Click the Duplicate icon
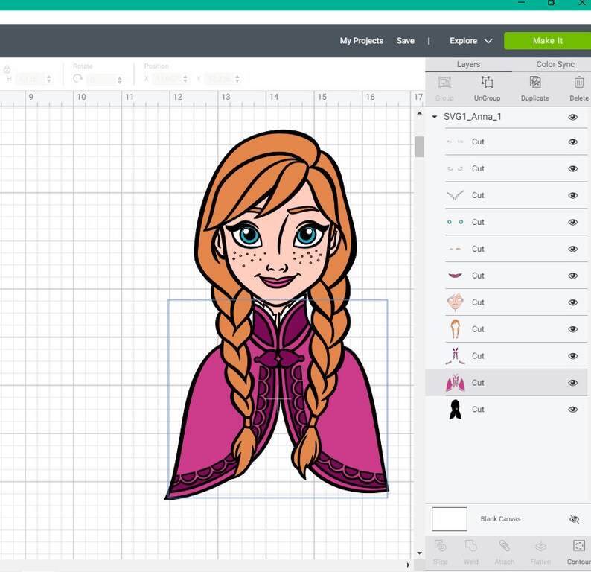 (535, 82)
